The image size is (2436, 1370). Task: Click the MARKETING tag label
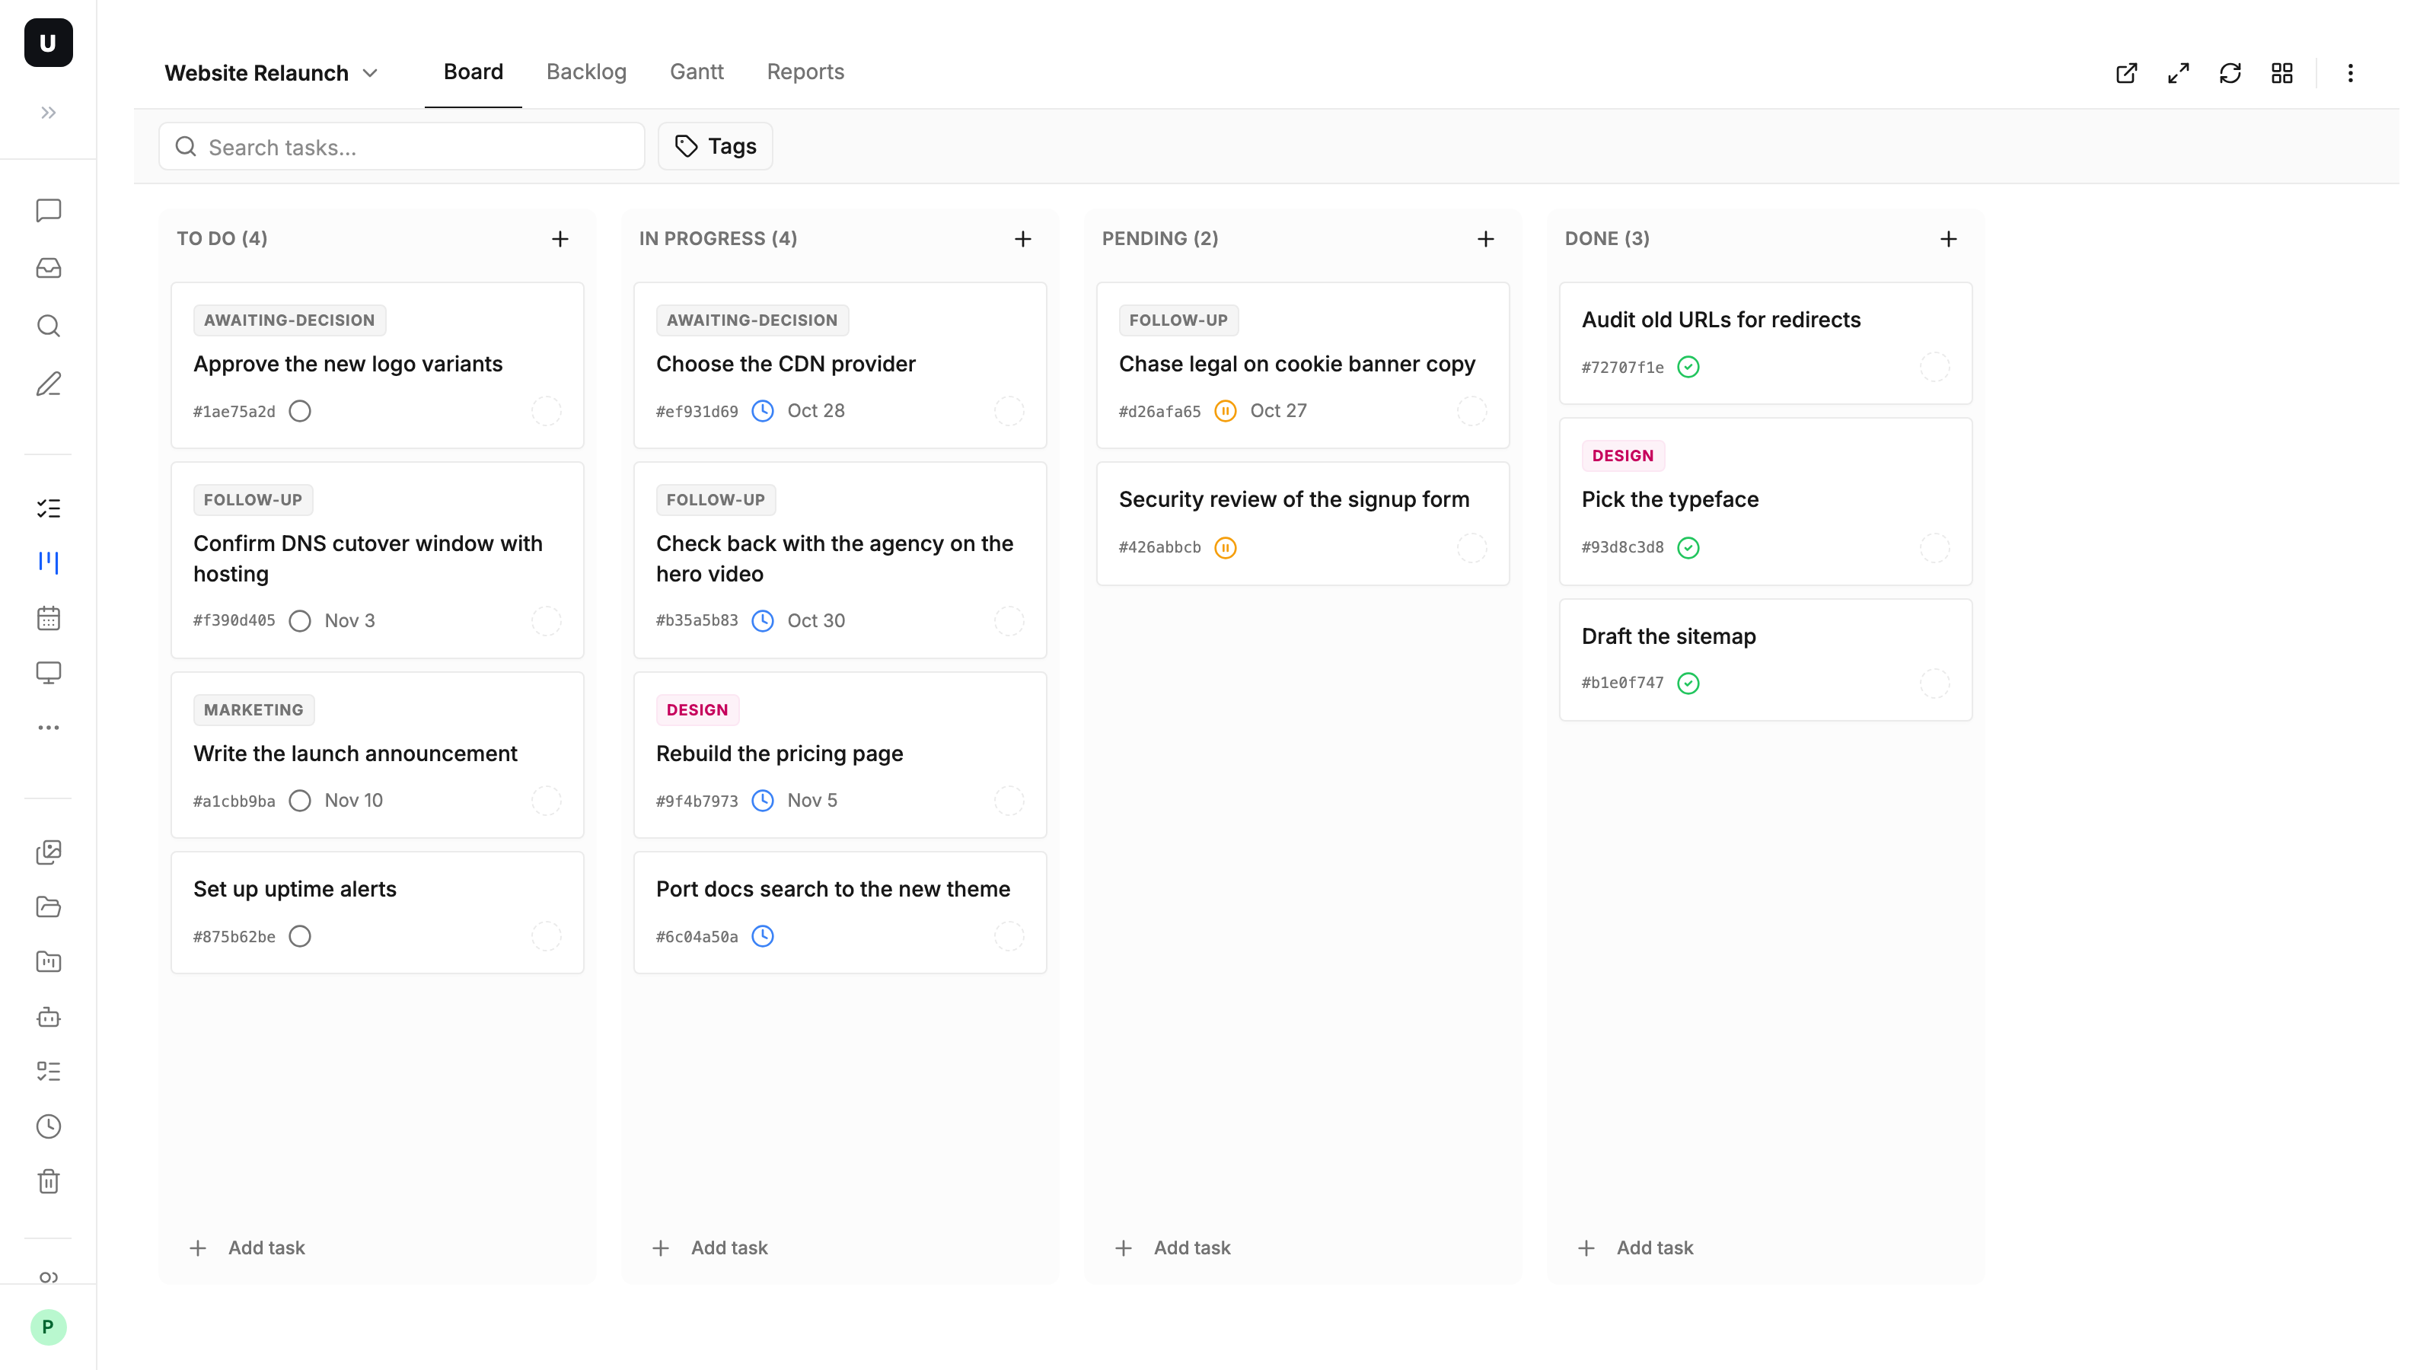[x=253, y=710]
